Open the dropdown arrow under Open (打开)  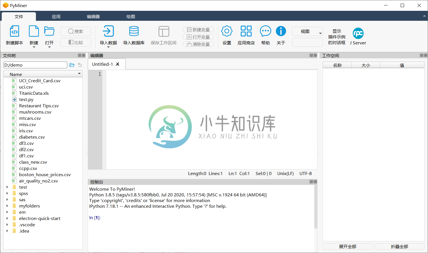click(49, 47)
